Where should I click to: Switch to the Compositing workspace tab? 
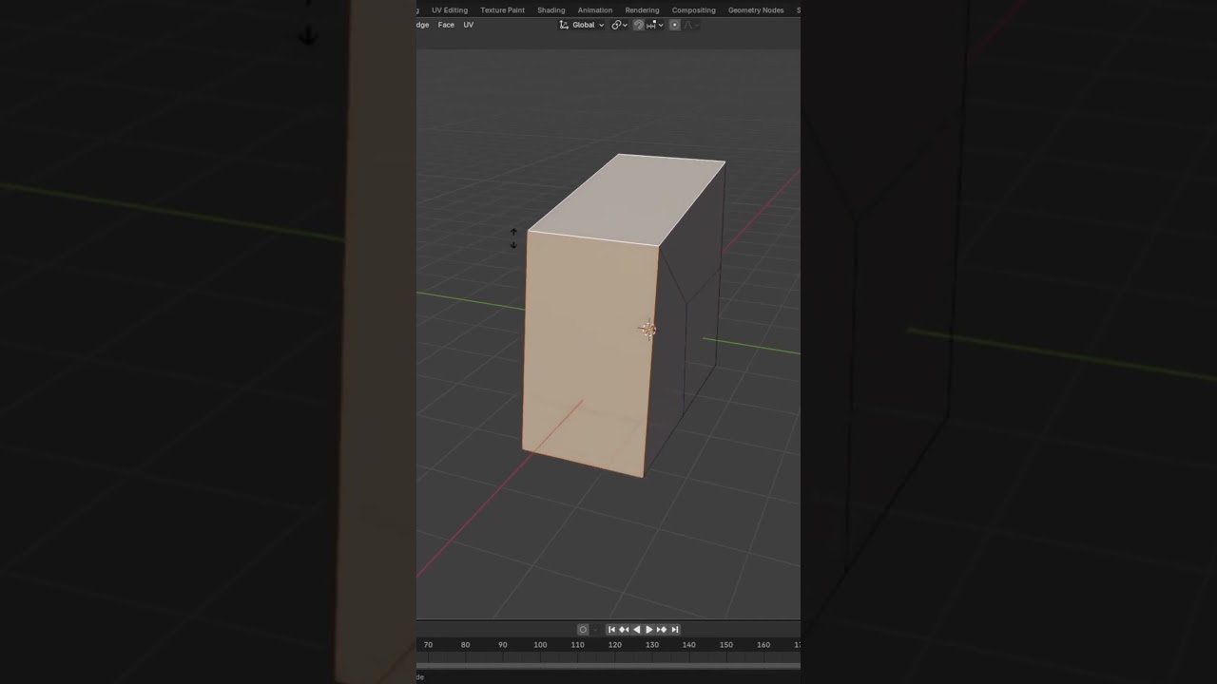[694, 10]
